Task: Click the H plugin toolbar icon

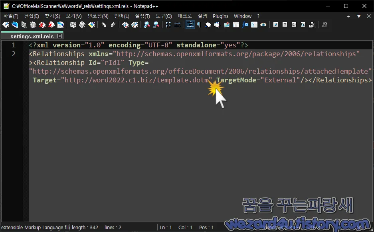Action: coord(325,25)
